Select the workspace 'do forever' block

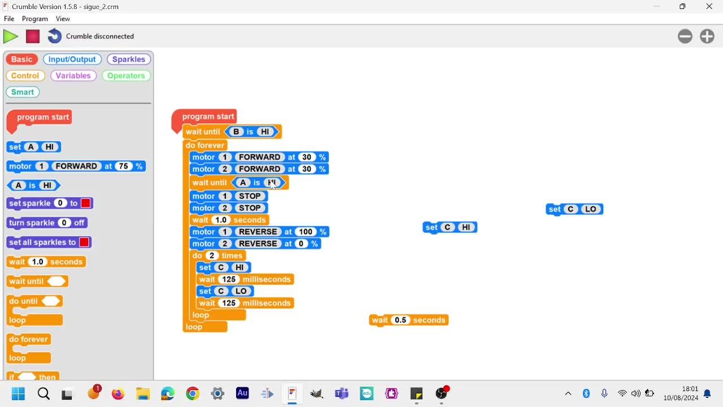[x=204, y=145]
